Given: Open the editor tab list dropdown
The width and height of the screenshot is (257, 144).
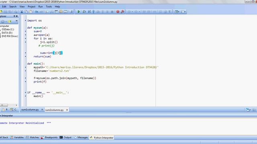Looking at the screenshot, I should point(248,110).
